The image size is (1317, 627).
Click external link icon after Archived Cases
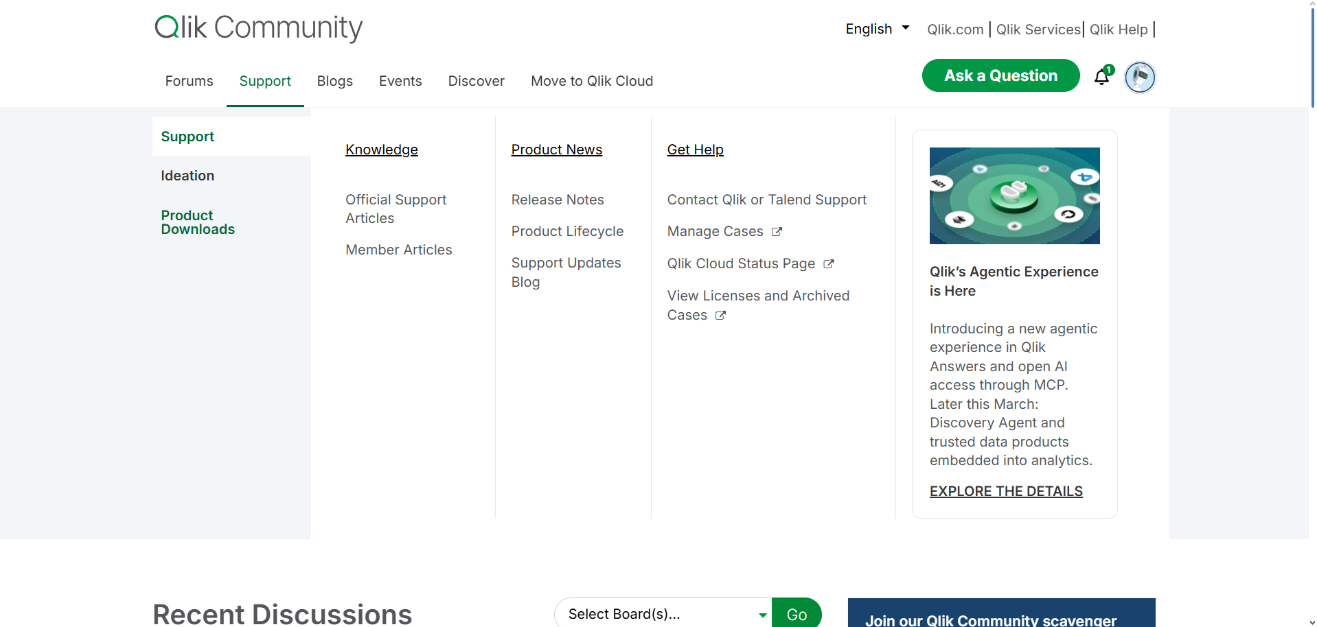[x=720, y=316]
